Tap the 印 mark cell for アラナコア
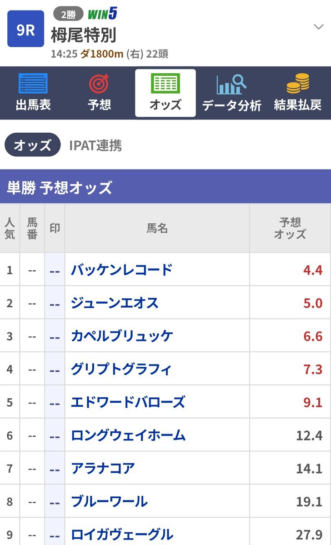The width and height of the screenshot is (331, 545). pos(55,469)
